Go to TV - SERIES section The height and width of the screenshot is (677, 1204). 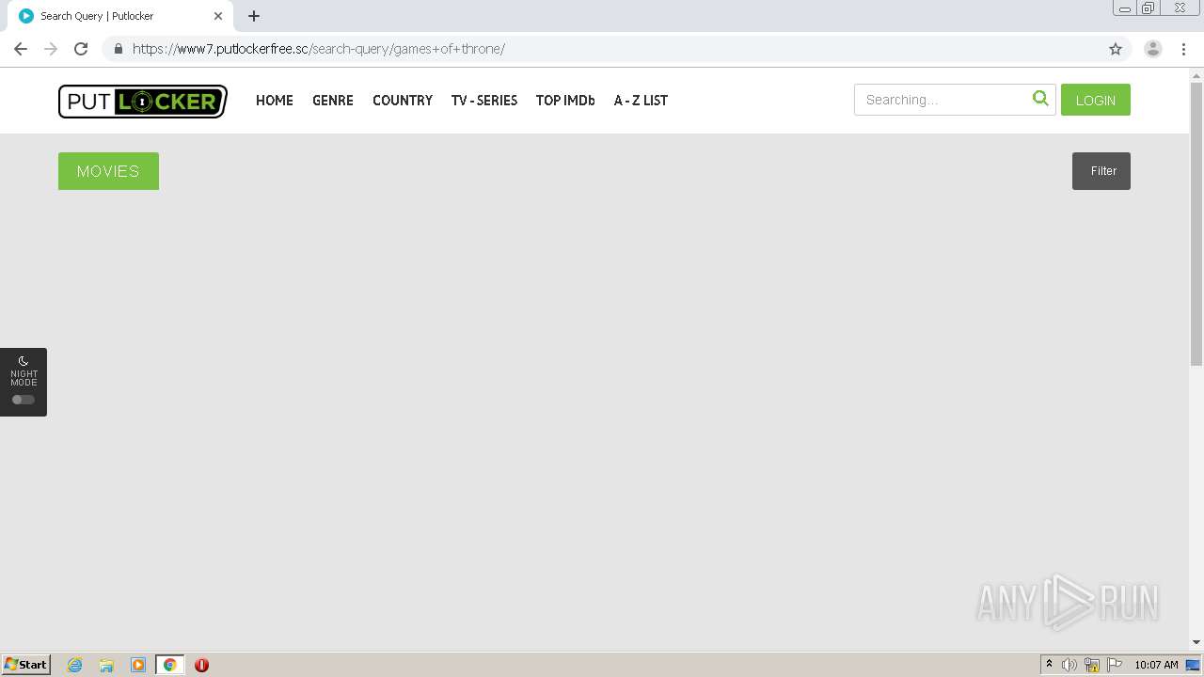coord(484,101)
